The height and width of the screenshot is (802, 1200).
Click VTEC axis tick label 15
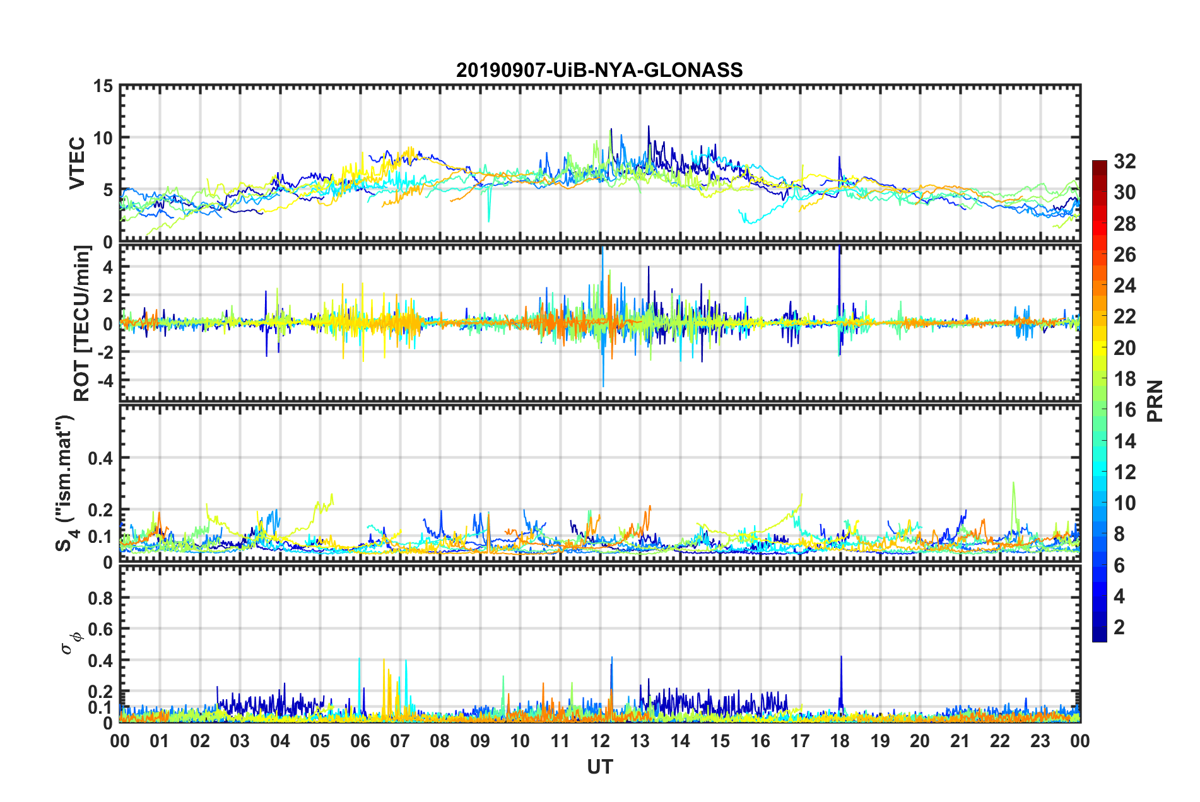click(103, 86)
